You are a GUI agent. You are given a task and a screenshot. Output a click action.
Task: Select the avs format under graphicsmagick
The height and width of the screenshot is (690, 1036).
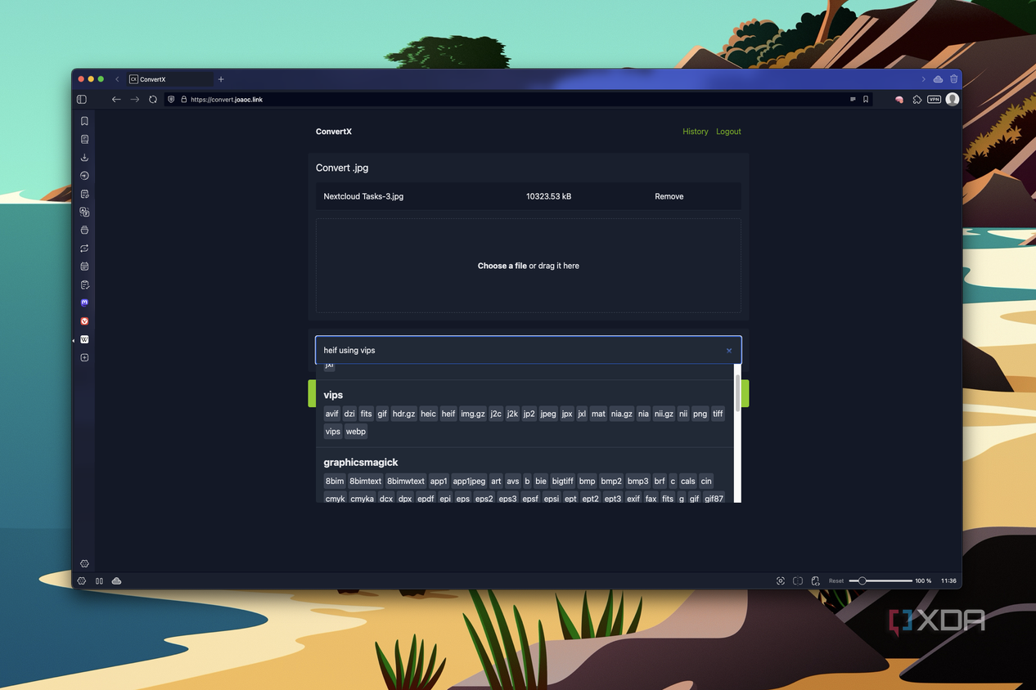coord(513,481)
